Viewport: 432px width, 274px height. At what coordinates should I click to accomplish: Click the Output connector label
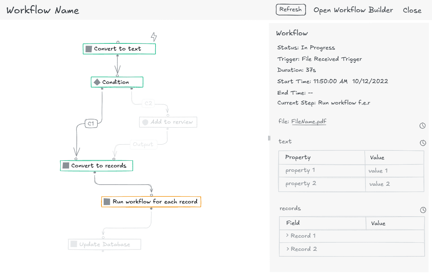click(x=143, y=144)
